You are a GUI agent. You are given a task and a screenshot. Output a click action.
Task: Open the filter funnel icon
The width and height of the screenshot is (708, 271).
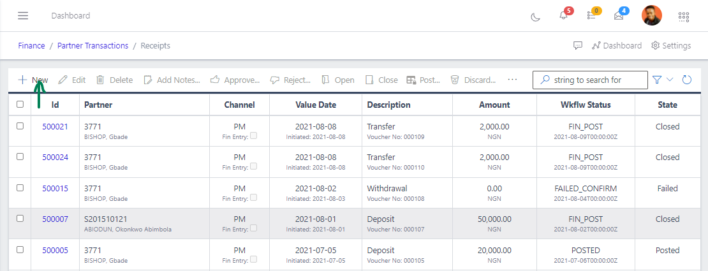click(657, 80)
